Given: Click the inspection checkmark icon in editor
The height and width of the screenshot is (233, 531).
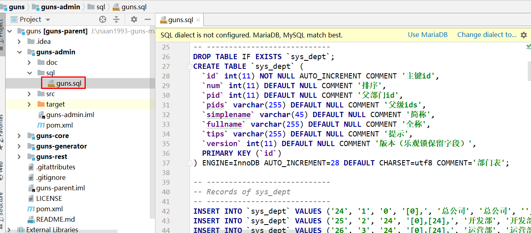Looking at the screenshot, I should (528, 47).
